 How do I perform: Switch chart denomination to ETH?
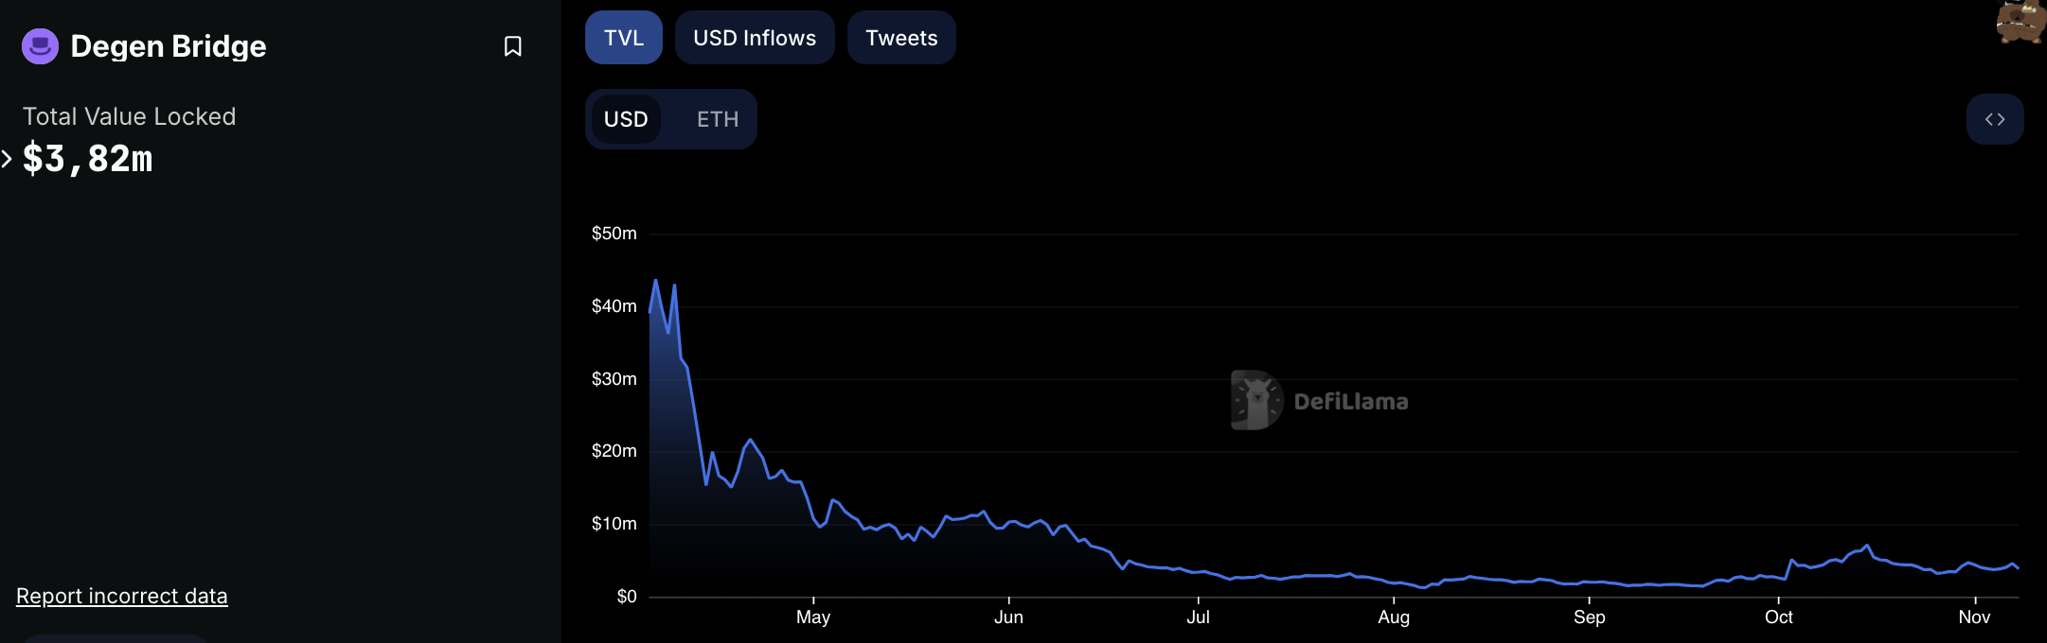tap(717, 119)
